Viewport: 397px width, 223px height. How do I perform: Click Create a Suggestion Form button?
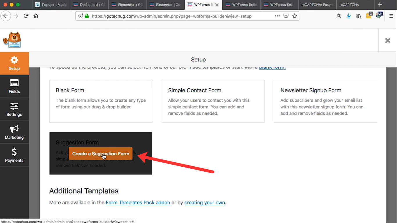click(x=101, y=154)
